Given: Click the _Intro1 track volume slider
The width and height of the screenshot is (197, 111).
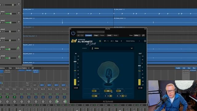Looking at the screenshot, I should 10,14.
